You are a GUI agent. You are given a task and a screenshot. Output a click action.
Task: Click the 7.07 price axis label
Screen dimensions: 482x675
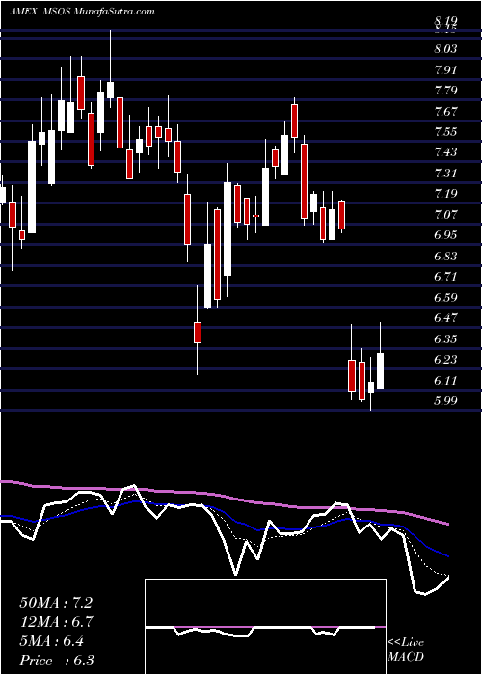click(x=446, y=214)
